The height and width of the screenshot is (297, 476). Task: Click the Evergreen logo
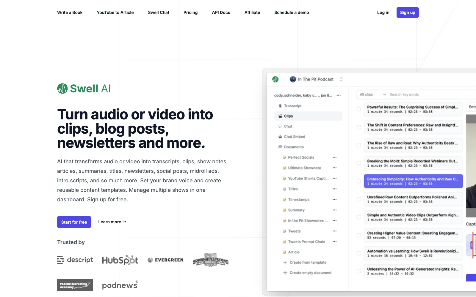[165, 260]
